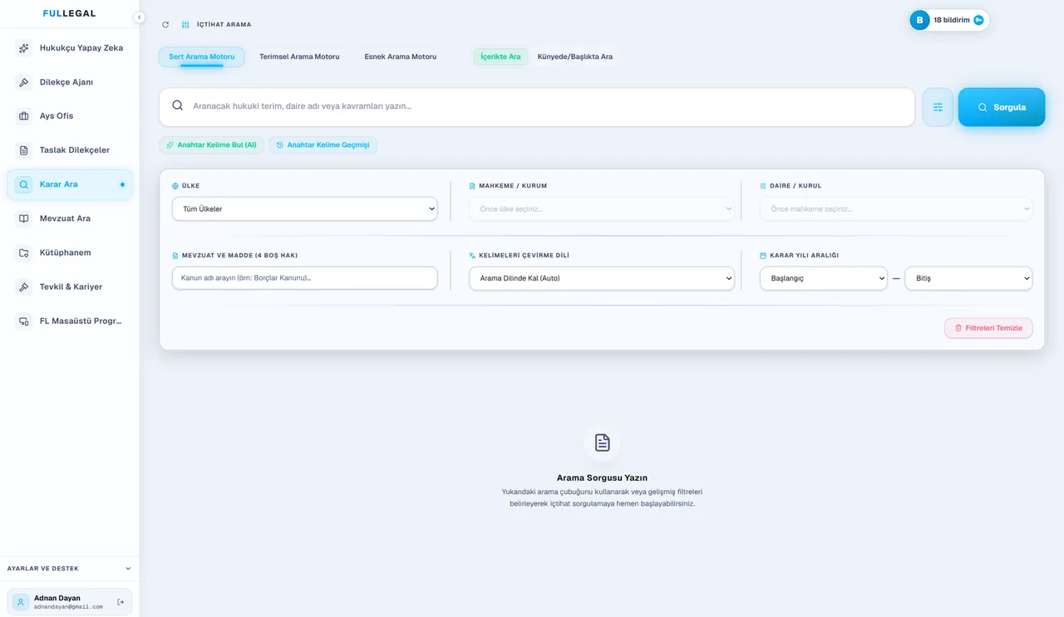
Task: Open the Bitiş year dropdown
Action: click(x=968, y=278)
